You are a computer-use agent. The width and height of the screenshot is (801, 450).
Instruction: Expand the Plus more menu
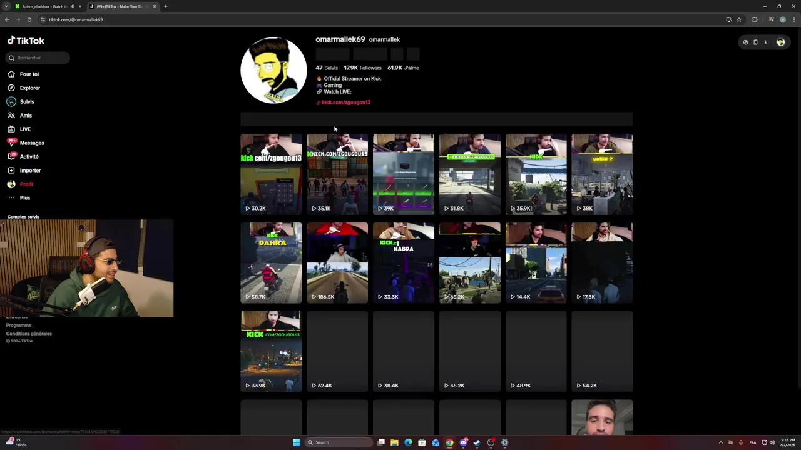pyautogui.click(x=19, y=197)
